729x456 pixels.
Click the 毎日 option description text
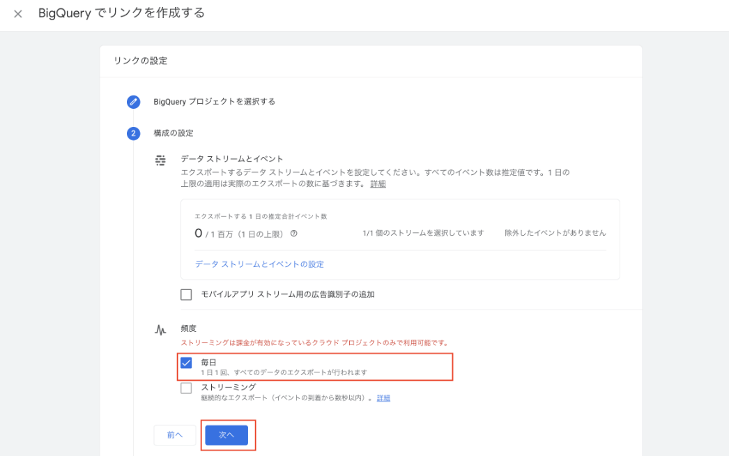[284, 372]
